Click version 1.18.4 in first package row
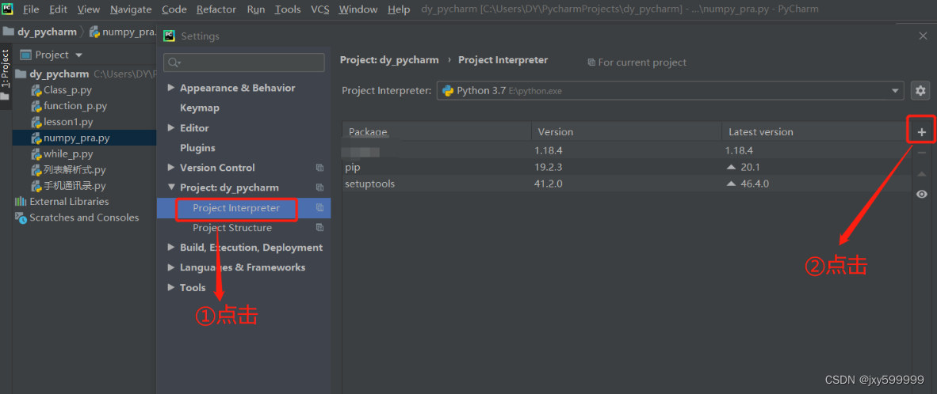The height and width of the screenshot is (394, 937). pyautogui.click(x=550, y=151)
